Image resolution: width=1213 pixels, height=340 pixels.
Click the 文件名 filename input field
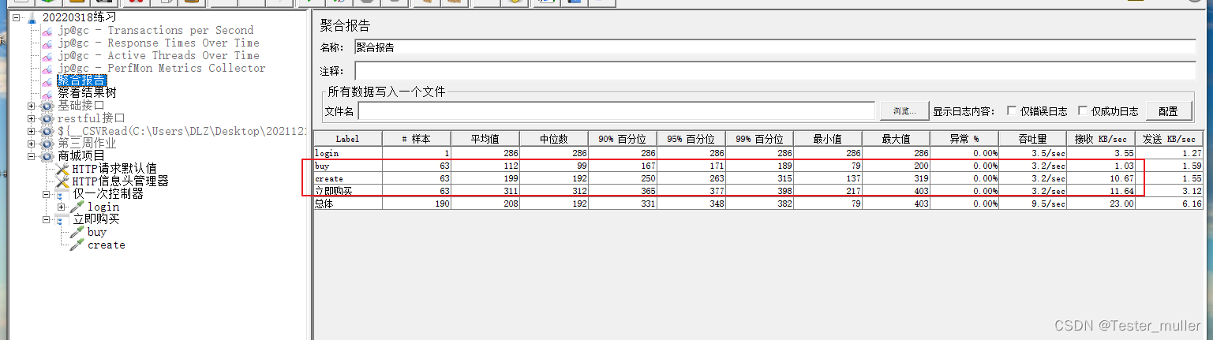coord(616,111)
